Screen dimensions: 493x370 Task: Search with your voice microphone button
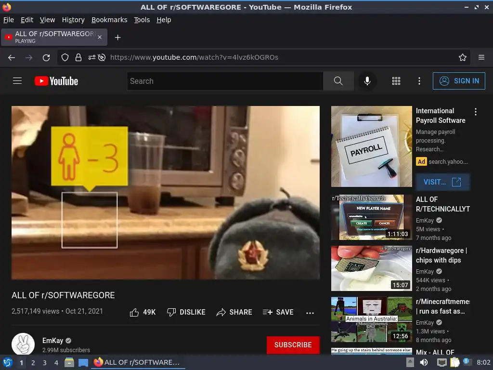367,81
